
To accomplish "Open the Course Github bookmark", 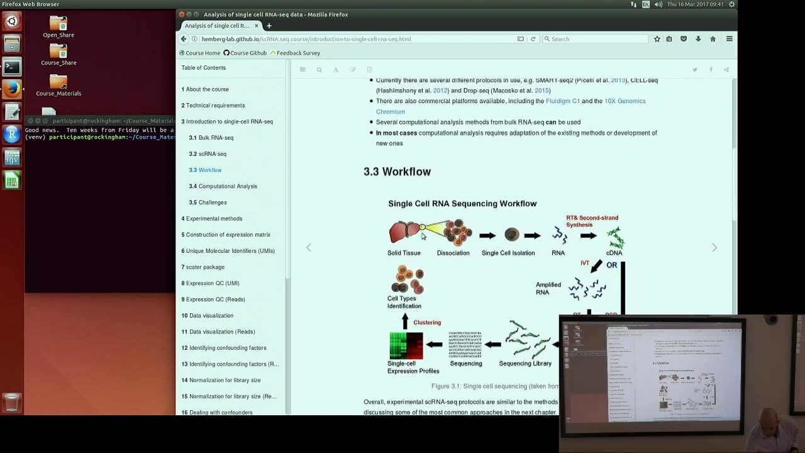I will (x=245, y=53).
